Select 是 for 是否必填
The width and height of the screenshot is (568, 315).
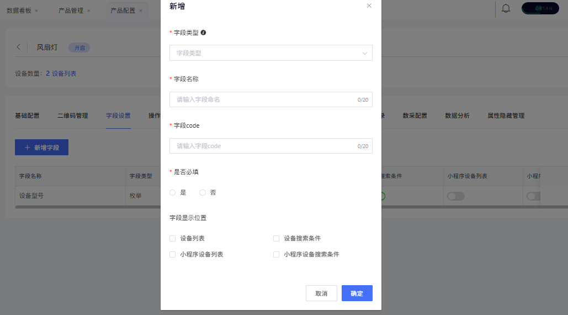[x=173, y=192]
